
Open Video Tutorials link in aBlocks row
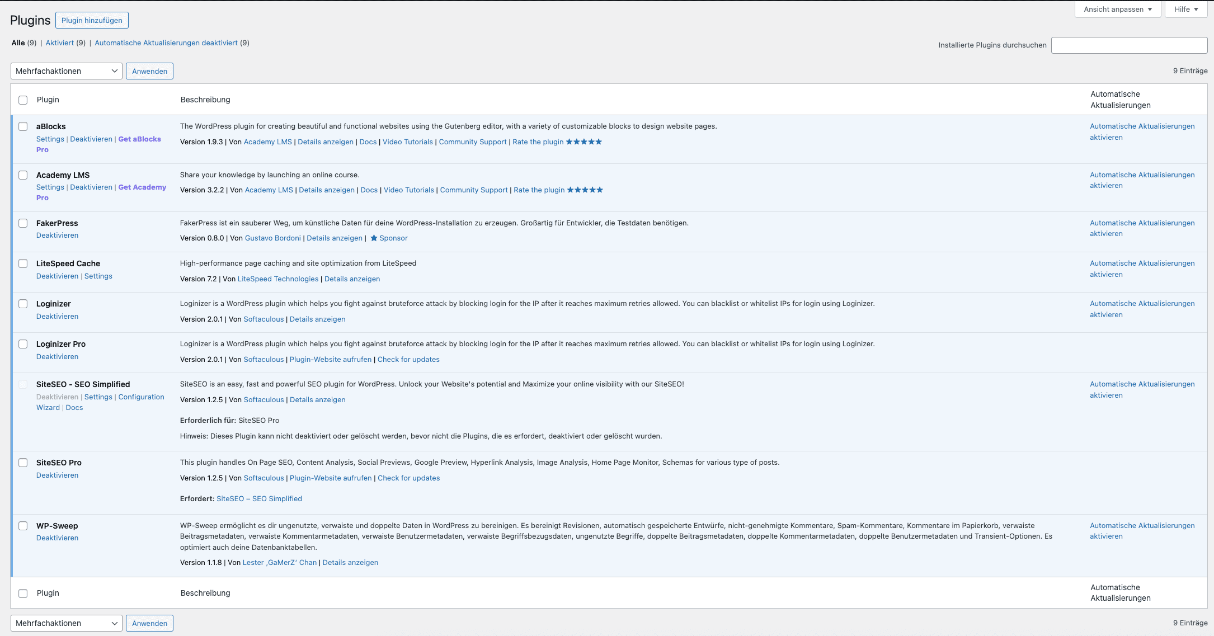(408, 142)
